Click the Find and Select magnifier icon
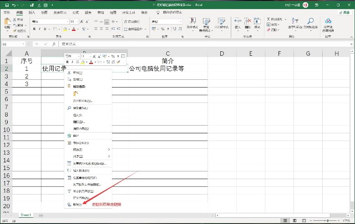The width and height of the screenshot is (355, 224). 310,21
